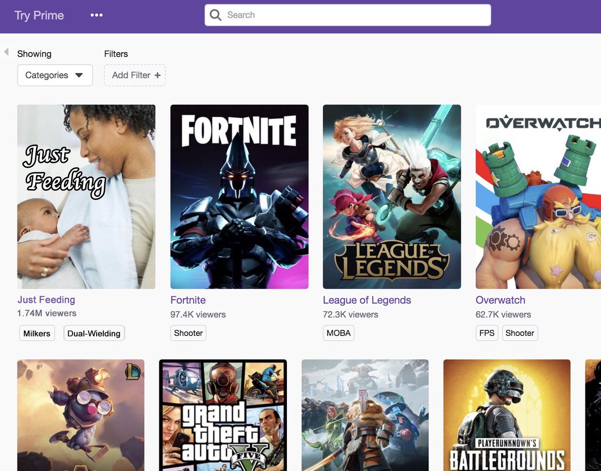Select the MOBA tag
The width and height of the screenshot is (601, 471).
click(339, 333)
